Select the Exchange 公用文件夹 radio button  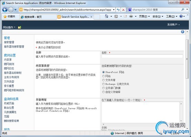click(x=103, y=84)
